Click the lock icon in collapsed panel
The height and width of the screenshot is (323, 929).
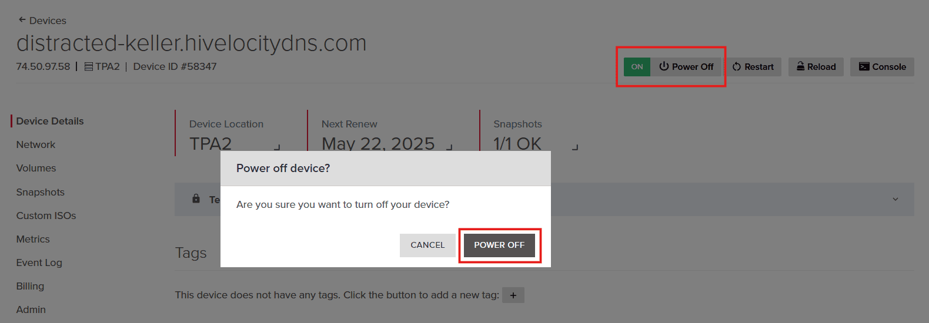(x=196, y=199)
